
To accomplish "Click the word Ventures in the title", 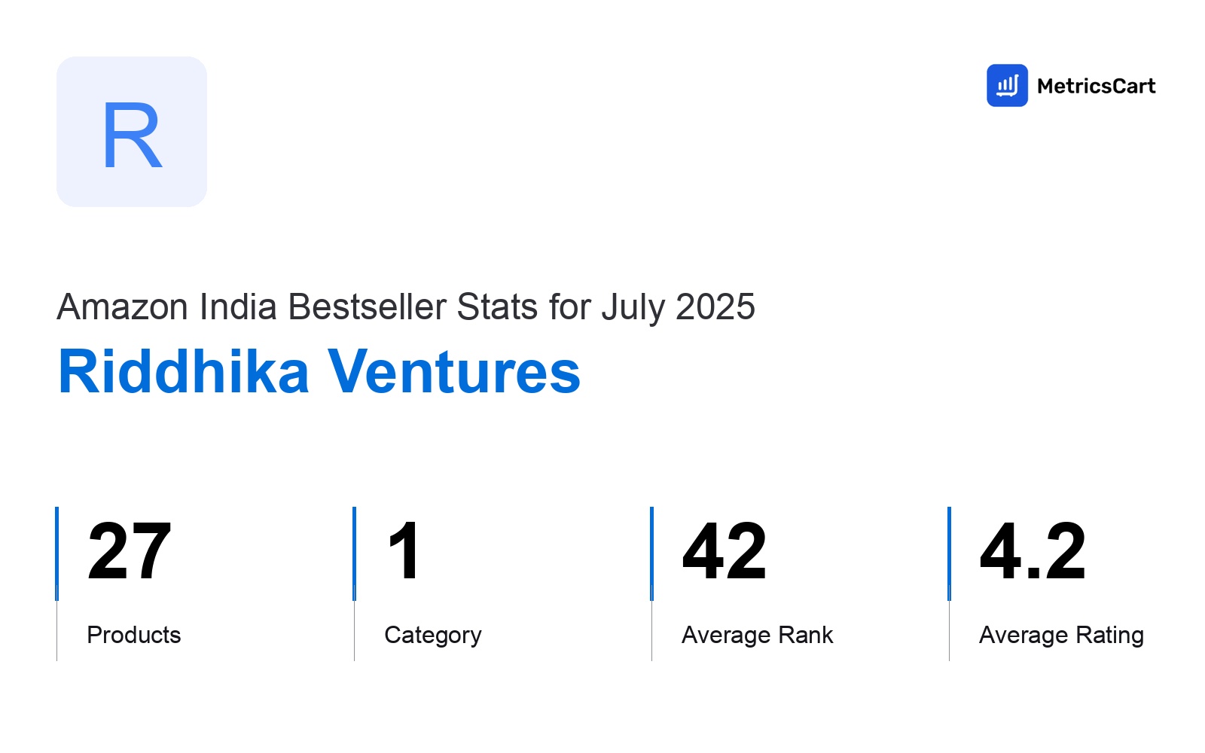I will click(454, 371).
